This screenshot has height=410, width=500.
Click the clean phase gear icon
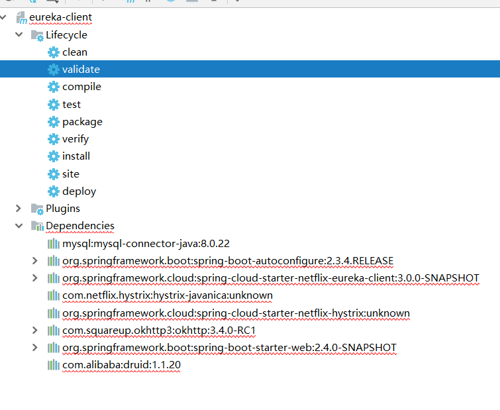(53, 52)
